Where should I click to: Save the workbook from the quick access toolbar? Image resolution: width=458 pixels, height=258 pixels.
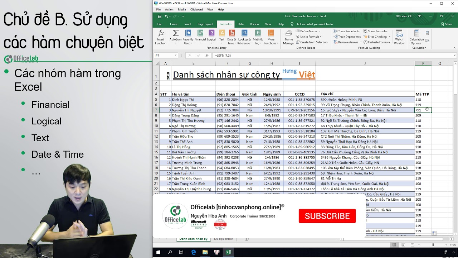point(160,16)
